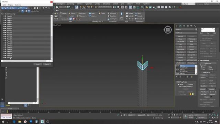The height and width of the screenshot is (124, 220).
Task: Switch to the Motion panel tab
Action: pyautogui.click(x=188, y=26)
